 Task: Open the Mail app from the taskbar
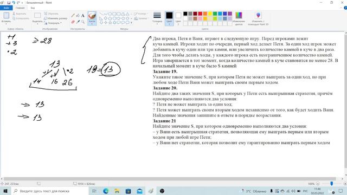click(x=139, y=191)
